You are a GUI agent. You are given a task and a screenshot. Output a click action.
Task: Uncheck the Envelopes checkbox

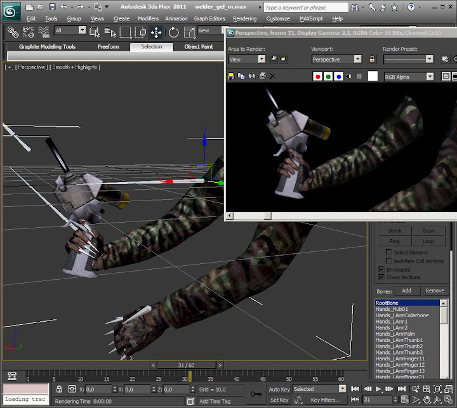click(x=381, y=269)
